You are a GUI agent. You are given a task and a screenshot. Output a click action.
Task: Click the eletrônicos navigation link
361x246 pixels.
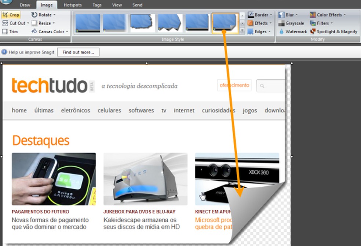tap(76, 110)
